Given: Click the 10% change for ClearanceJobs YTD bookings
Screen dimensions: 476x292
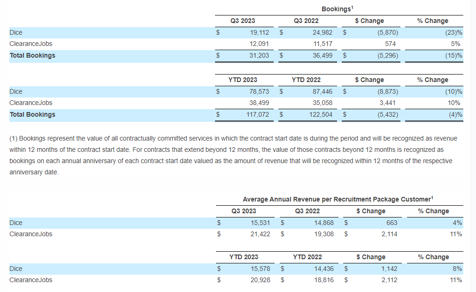Looking at the screenshot, I should 454,103.
